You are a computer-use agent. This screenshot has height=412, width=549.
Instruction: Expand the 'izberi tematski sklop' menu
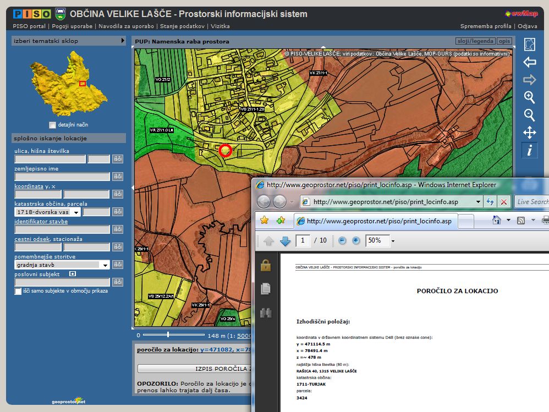click(x=123, y=41)
